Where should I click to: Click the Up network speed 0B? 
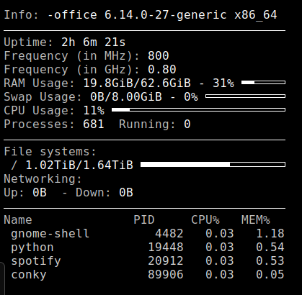click(40, 193)
